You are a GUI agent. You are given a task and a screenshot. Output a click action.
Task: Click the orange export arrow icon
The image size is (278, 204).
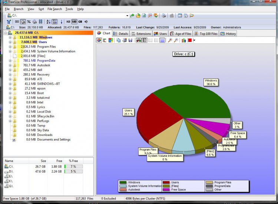tap(156, 16)
